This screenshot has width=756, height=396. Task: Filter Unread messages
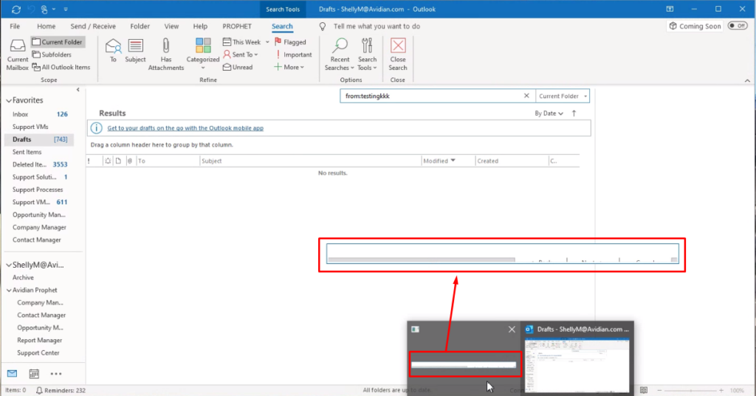(238, 67)
